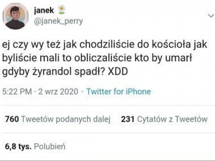The height and width of the screenshot is (161, 215).
Task: Click the flower emoji beside janek
Action: [x=61, y=10]
